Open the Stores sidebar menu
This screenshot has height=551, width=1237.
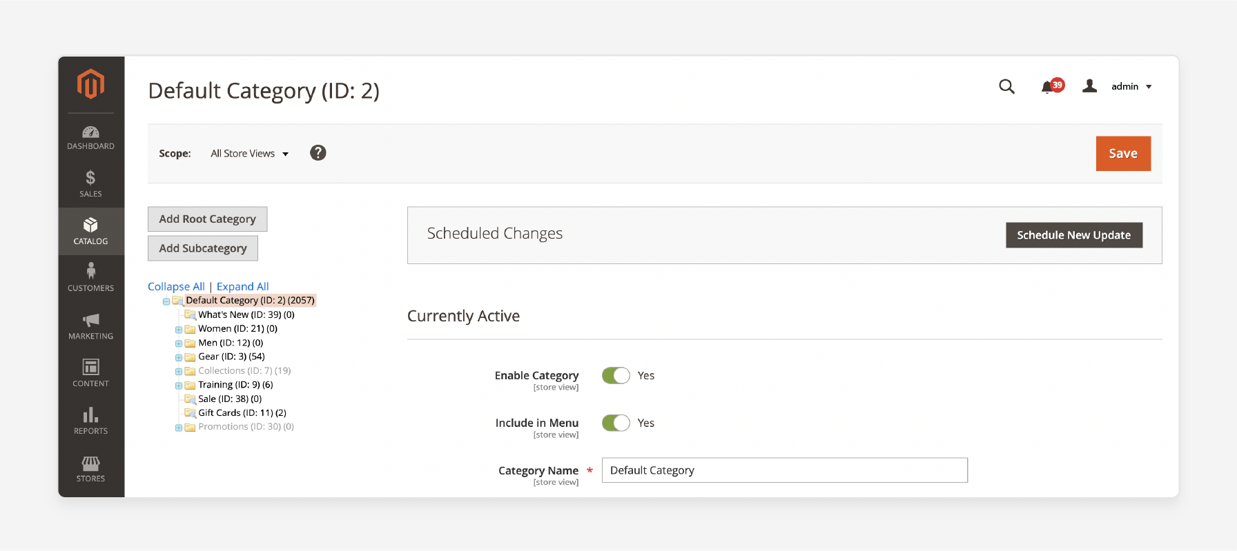pyautogui.click(x=90, y=469)
